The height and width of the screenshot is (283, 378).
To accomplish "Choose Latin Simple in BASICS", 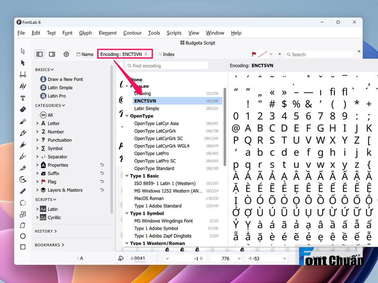I will coord(60,88).
